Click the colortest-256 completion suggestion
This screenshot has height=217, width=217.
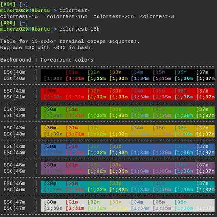[114, 16]
